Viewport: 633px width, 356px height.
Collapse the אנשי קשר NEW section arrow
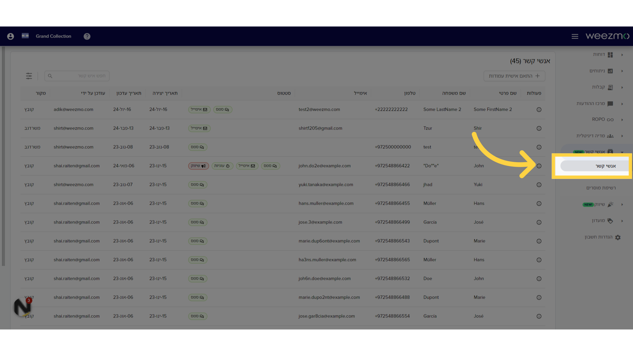(622, 152)
